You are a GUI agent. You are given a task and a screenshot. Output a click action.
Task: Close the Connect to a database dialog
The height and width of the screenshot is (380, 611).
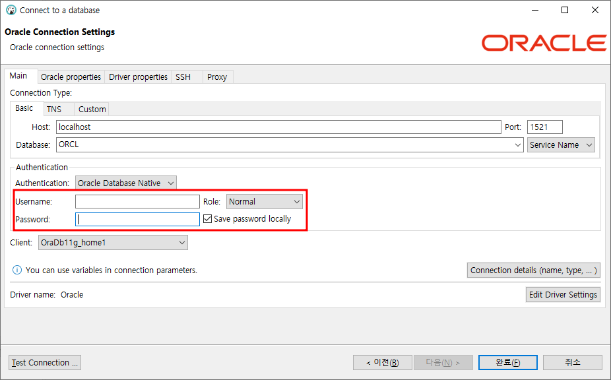(x=595, y=10)
